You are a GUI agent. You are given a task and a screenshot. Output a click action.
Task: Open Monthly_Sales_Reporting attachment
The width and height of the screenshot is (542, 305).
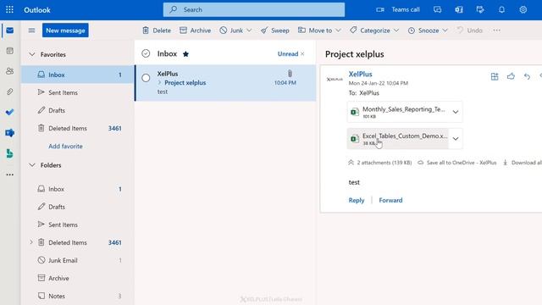(x=398, y=112)
